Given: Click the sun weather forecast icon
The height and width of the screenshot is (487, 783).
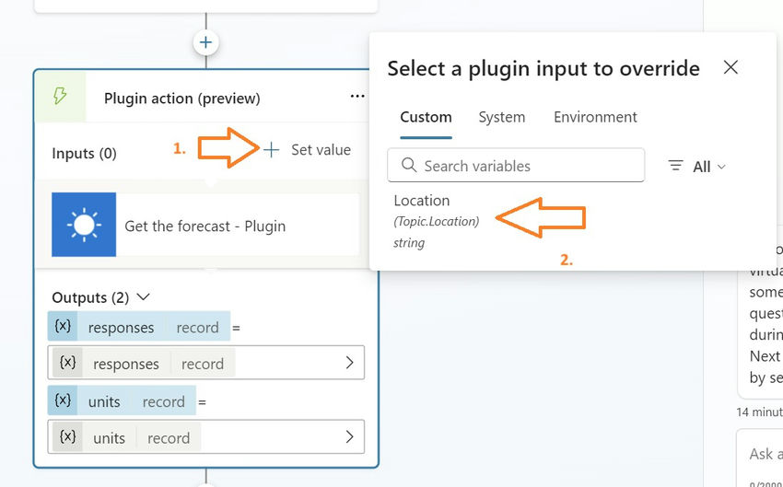Looking at the screenshot, I should click(84, 225).
